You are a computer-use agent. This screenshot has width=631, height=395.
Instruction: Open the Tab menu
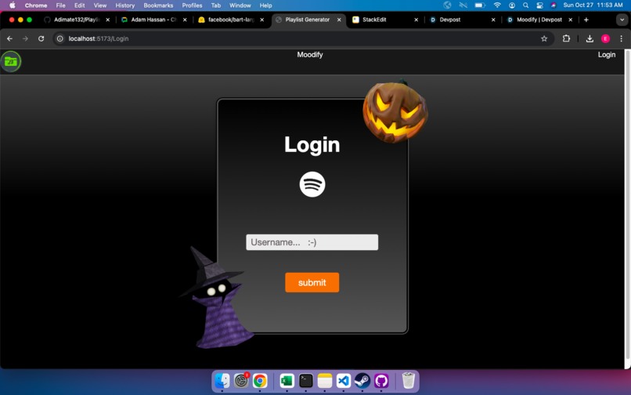216,5
